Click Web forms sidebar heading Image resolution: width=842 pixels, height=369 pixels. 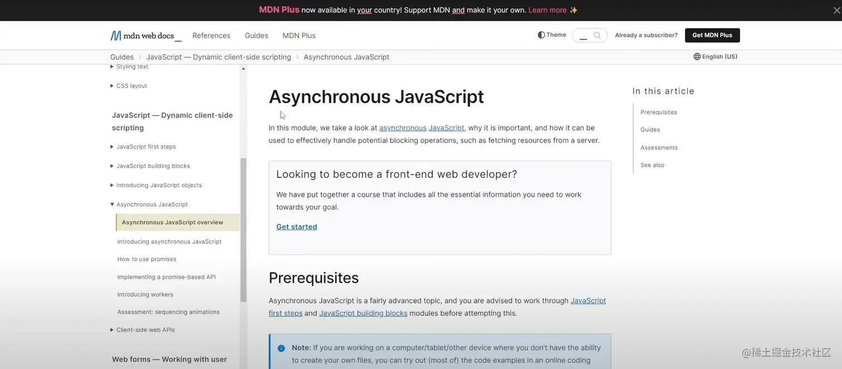(x=169, y=360)
